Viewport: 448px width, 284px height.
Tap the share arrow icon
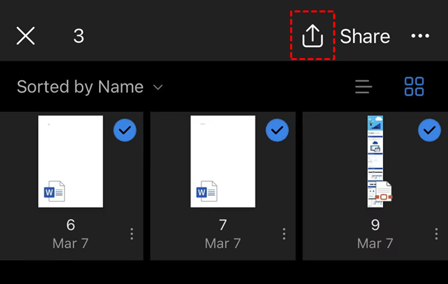[x=313, y=36]
